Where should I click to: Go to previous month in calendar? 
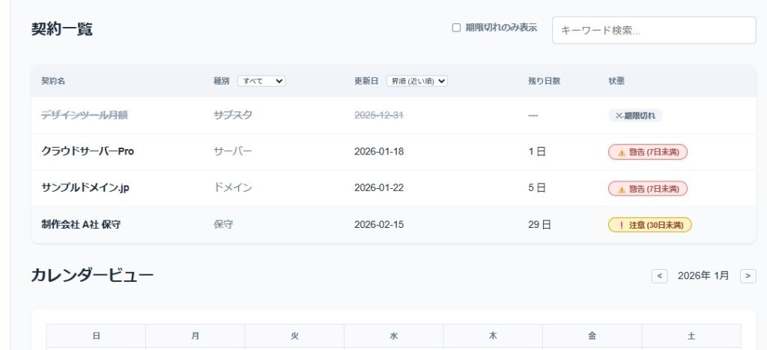(659, 276)
